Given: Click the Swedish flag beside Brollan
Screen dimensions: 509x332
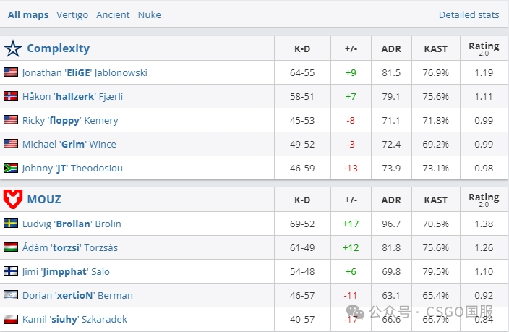Looking at the screenshot, I should point(11,224).
